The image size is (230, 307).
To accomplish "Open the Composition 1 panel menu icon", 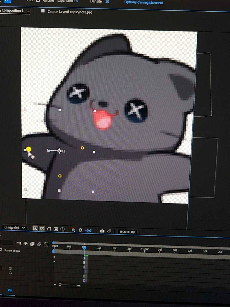I will click(29, 11).
